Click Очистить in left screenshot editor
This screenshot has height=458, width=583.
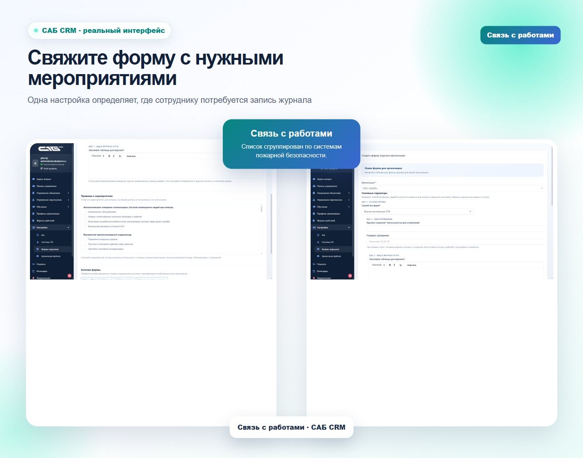tap(131, 156)
